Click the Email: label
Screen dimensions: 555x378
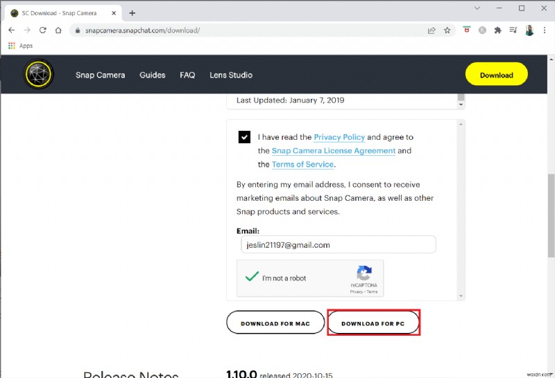click(x=248, y=231)
